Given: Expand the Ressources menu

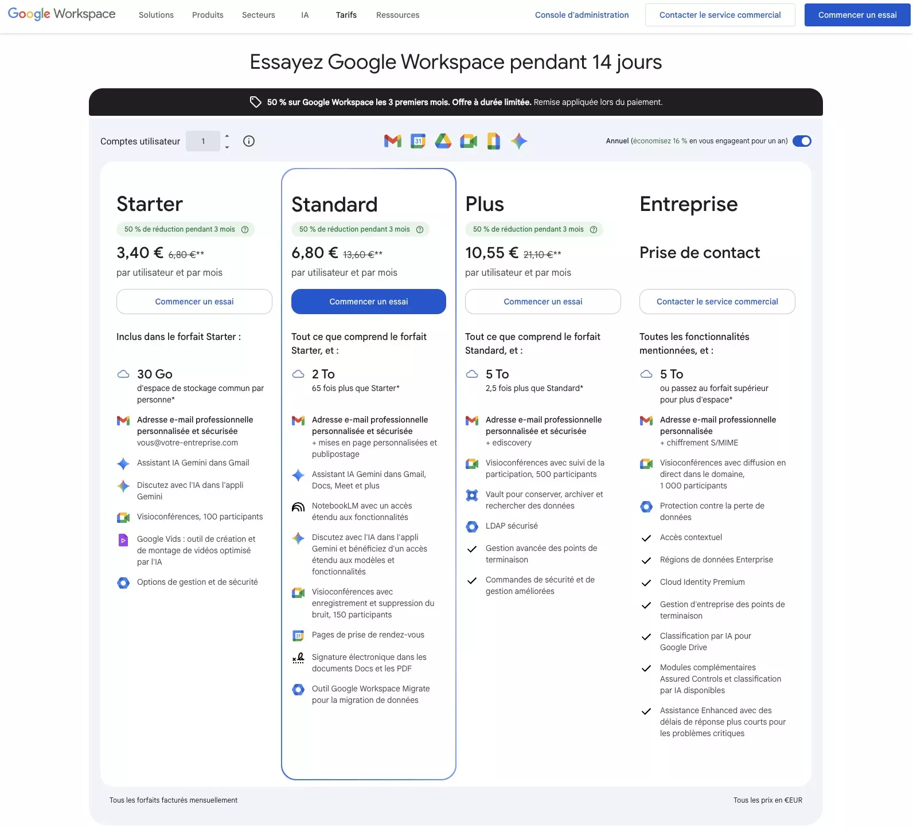Looking at the screenshot, I should point(397,15).
